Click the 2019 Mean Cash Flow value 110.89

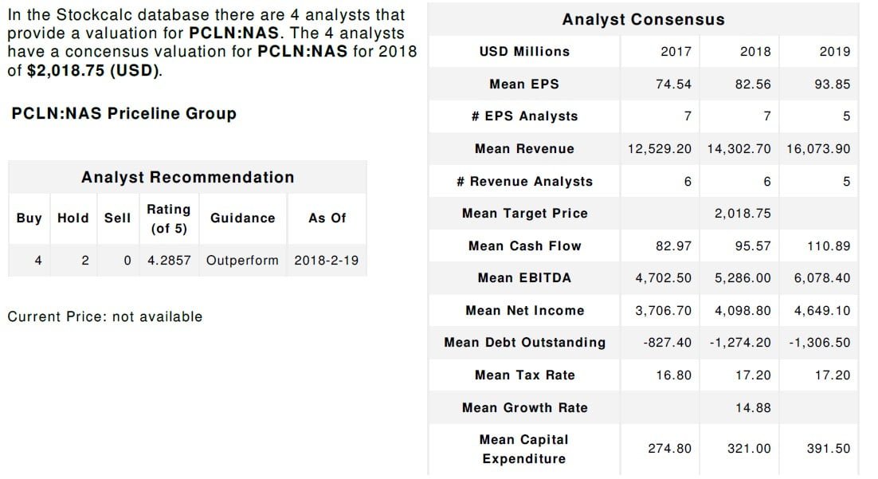point(829,246)
